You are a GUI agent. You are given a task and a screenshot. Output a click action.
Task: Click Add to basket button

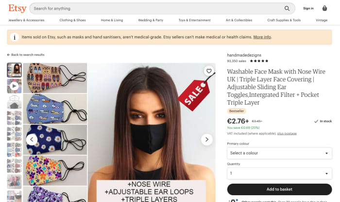coord(279,189)
